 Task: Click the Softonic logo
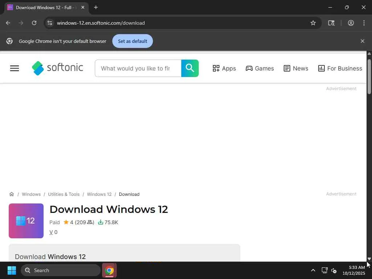pos(58,68)
